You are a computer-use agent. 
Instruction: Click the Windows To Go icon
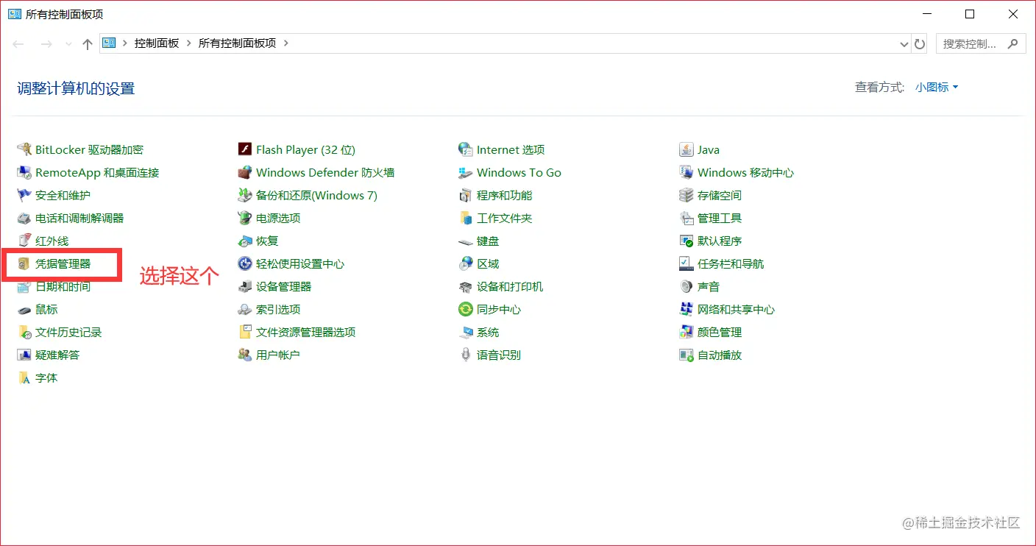[x=465, y=172]
